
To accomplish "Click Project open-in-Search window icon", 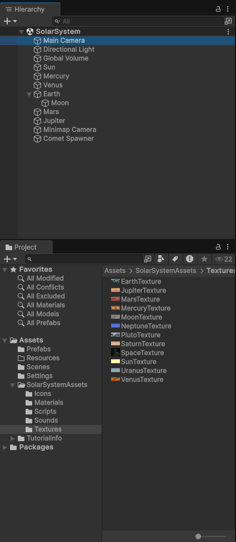I will [148, 259].
